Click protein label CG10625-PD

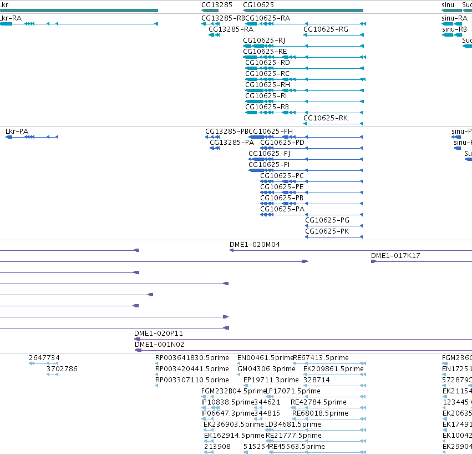[x=282, y=143]
